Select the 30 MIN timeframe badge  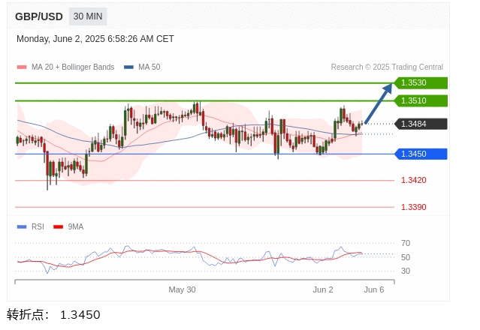click(x=88, y=16)
